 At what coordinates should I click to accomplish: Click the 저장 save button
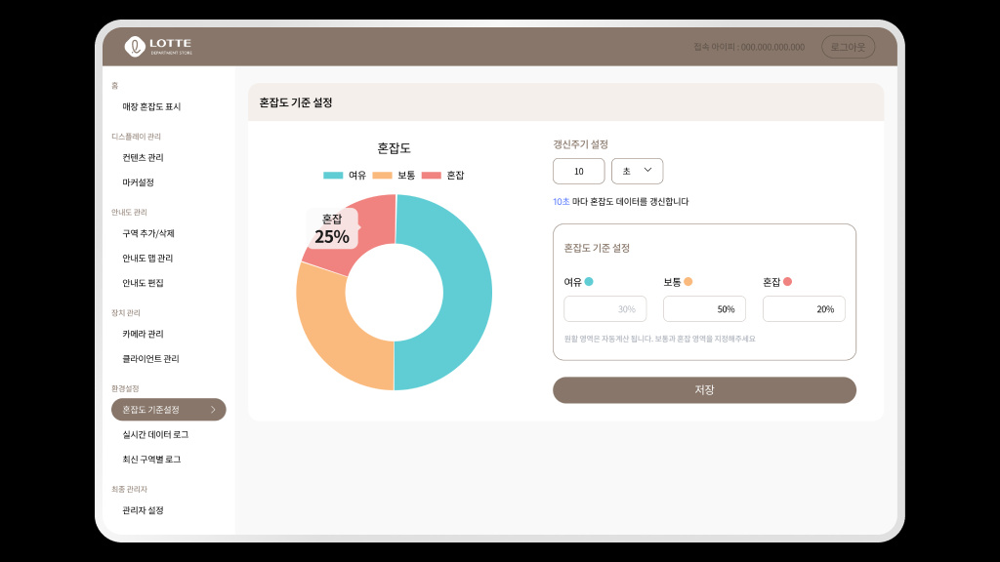click(x=704, y=390)
